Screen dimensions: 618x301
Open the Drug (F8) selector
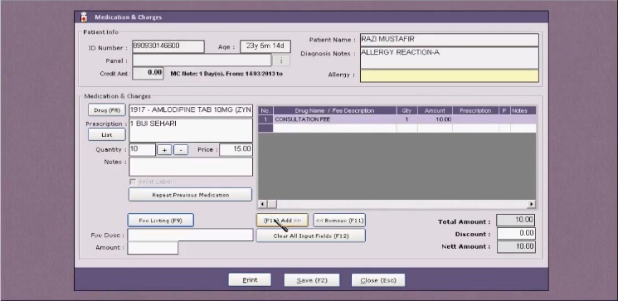pyautogui.click(x=107, y=110)
